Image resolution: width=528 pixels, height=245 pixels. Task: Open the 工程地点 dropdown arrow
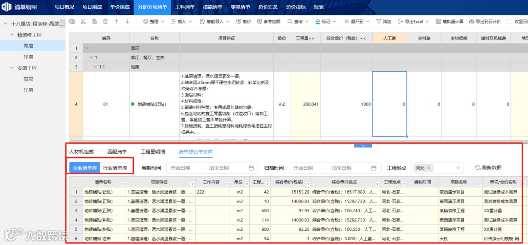458,168
